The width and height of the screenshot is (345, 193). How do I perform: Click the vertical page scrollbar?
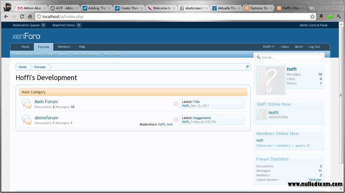click(x=341, y=95)
